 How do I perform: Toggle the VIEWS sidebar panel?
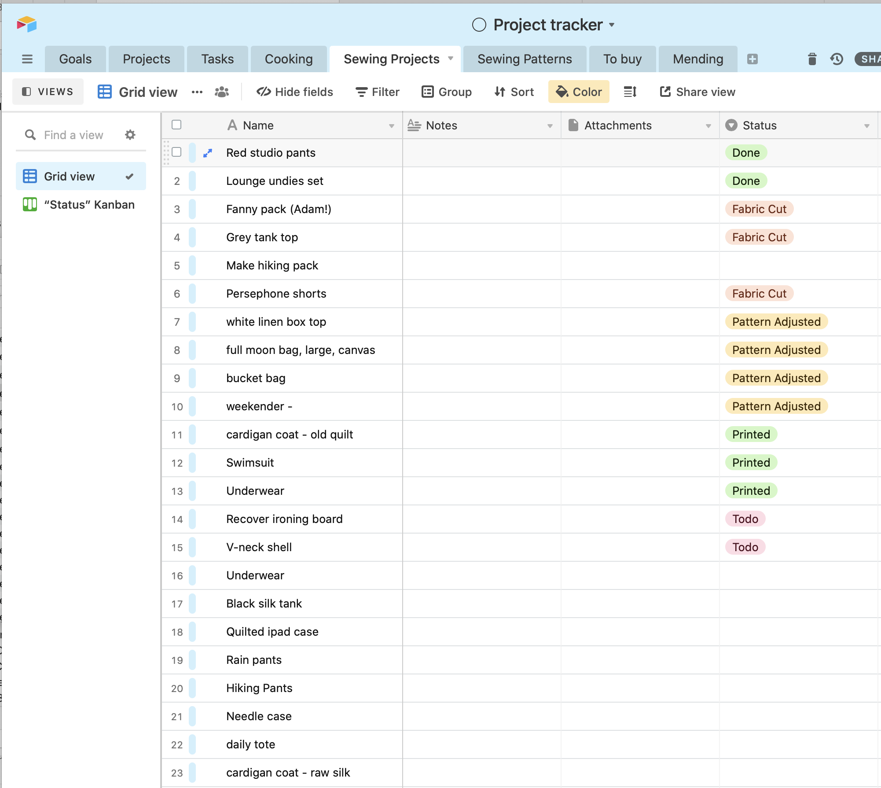coord(48,92)
